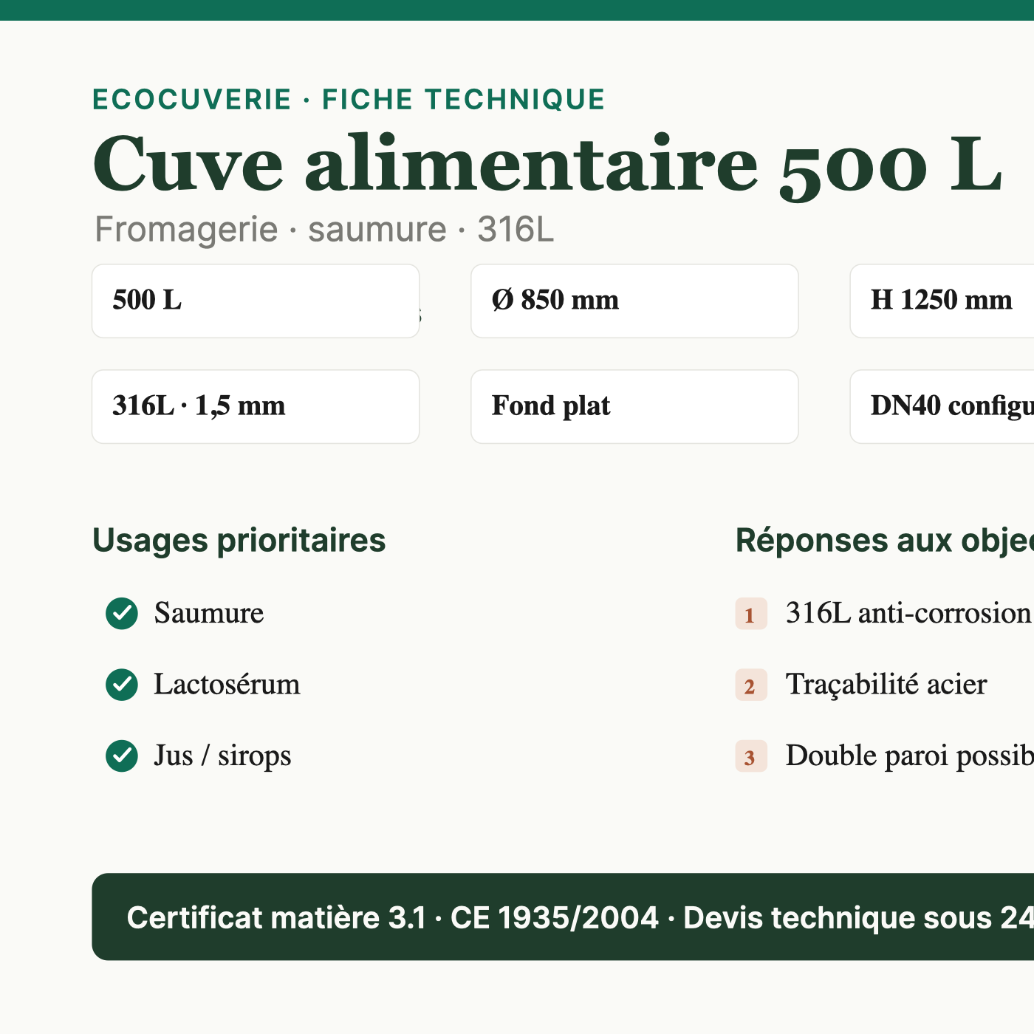The width and height of the screenshot is (1034, 1034).
Task: Click the DN40 configuration card
Action: [942, 407]
